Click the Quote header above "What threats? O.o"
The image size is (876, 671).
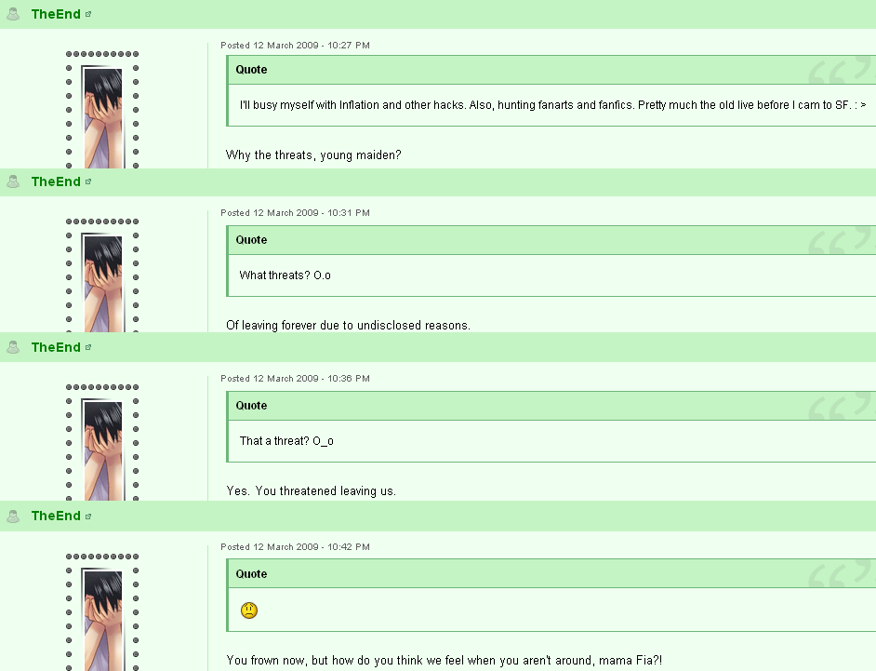point(552,240)
